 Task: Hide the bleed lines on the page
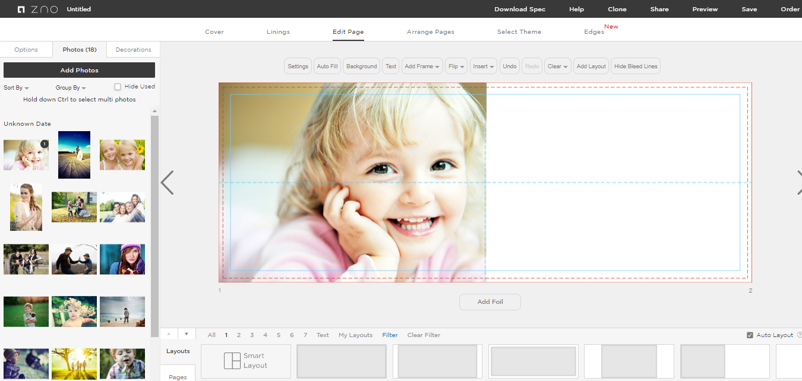pyautogui.click(x=635, y=66)
